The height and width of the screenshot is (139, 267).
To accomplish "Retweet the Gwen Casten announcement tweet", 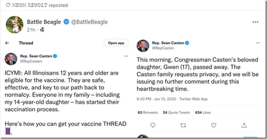I will (183, 125).
